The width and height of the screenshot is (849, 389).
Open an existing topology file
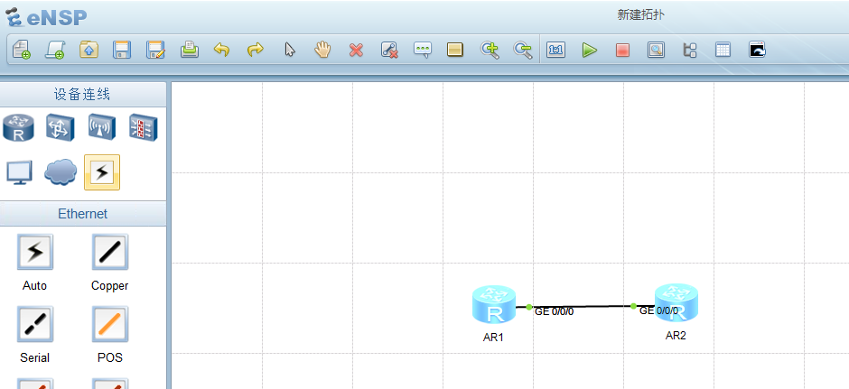(x=89, y=50)
